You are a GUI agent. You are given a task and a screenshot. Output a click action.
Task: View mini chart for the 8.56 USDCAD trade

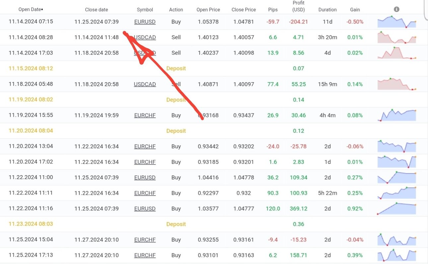point(397,53)
